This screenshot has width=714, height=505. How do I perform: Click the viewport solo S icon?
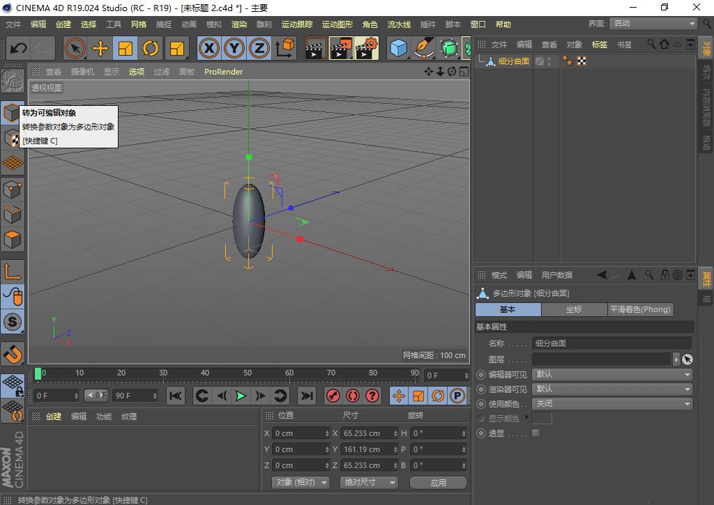tap(13, 322)
